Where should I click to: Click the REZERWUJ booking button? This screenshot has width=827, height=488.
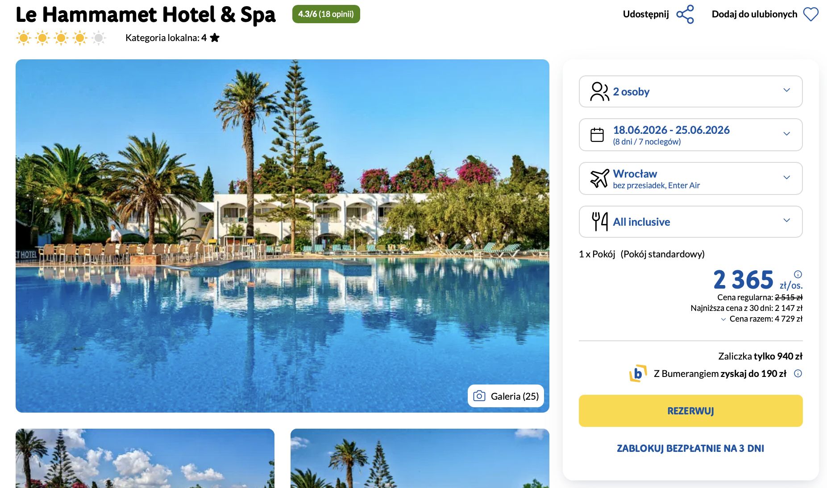pyautogui.click(x=690, y=411)
